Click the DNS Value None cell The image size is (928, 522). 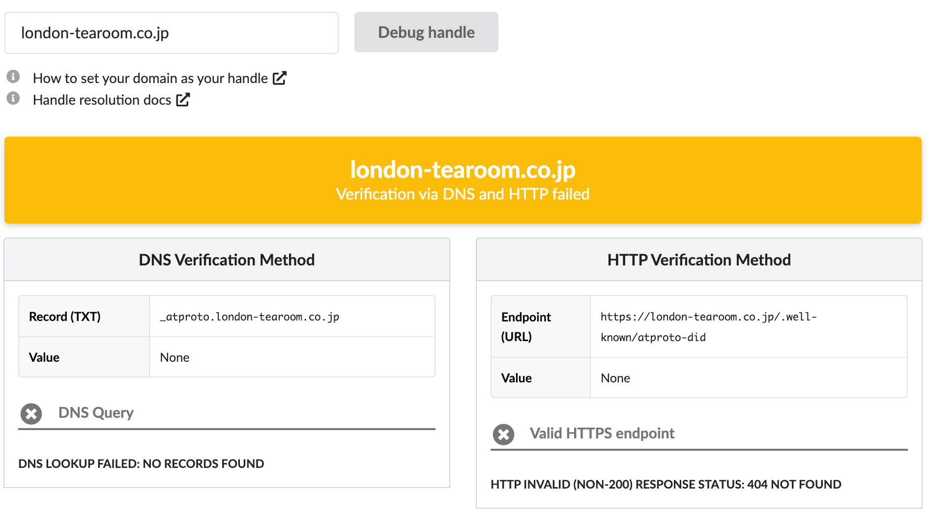point(175,357)
